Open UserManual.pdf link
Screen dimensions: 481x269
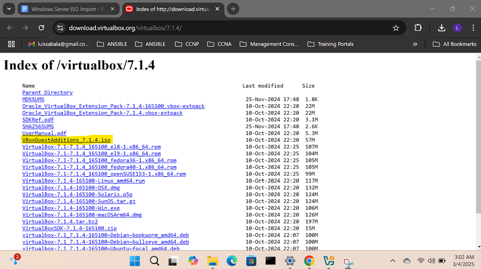coord(44,133)
